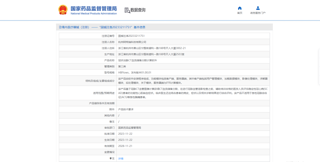Screen dimensions: 320x162
Task: Go to 首页 via its text label
Action: click(240, 13)
